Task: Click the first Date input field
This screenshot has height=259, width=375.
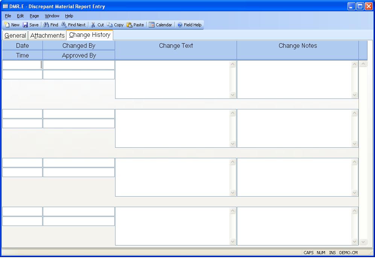Action: 22,65
